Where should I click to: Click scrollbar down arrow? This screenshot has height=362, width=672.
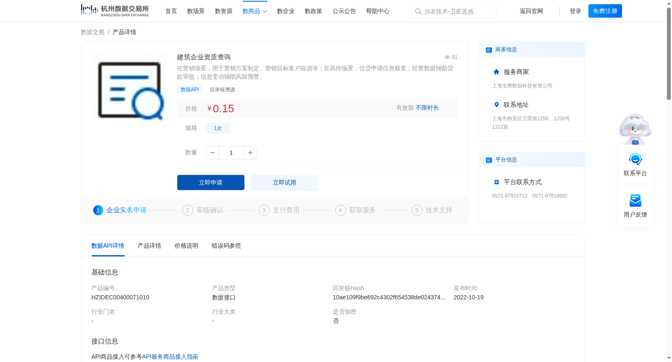(669, 358)
